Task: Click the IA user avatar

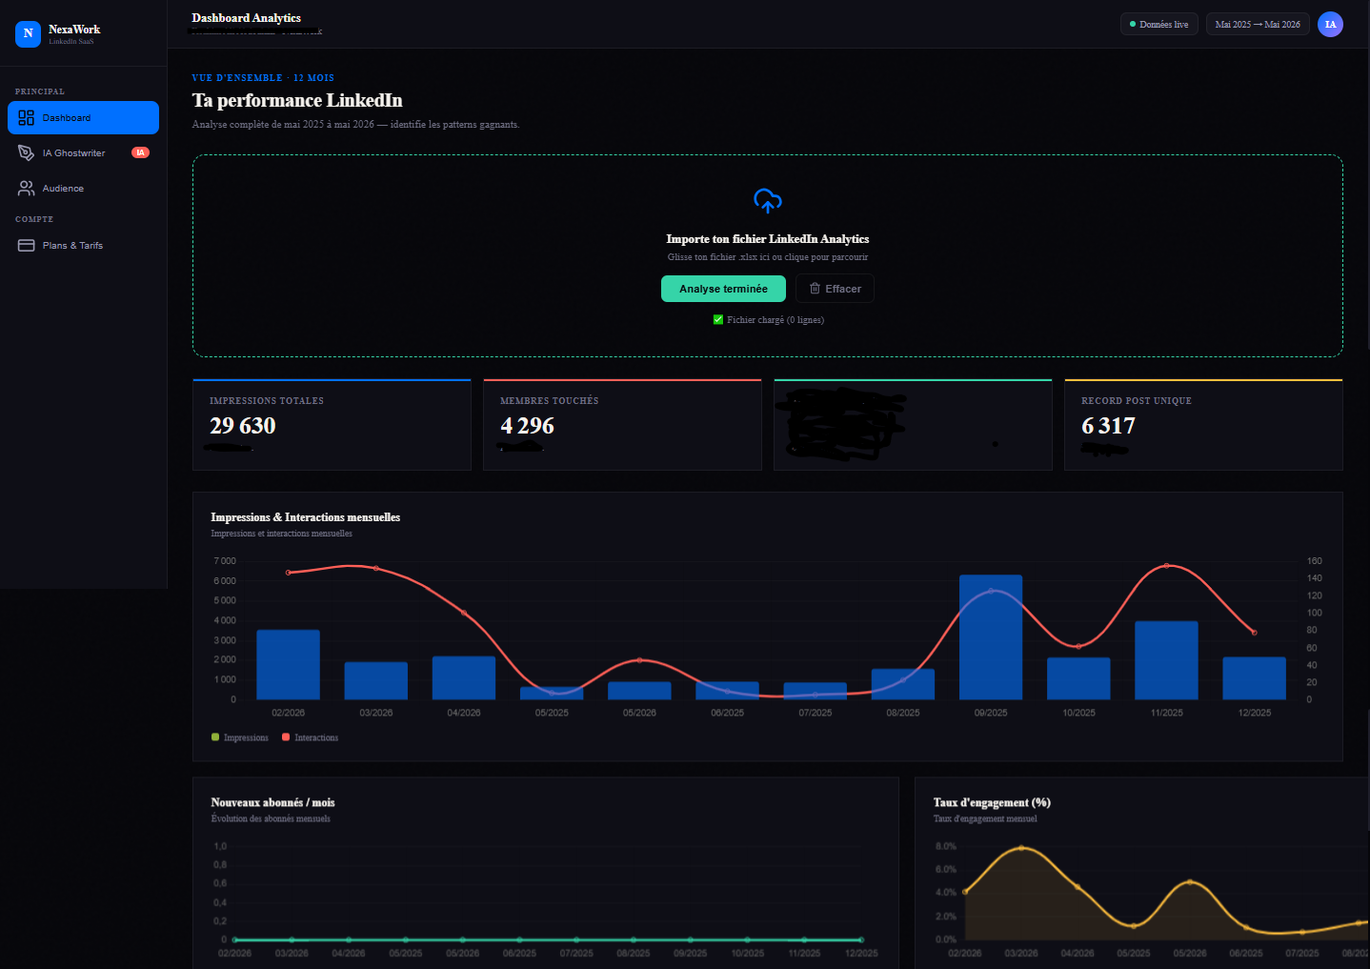Action: (x=1330, y=24)
